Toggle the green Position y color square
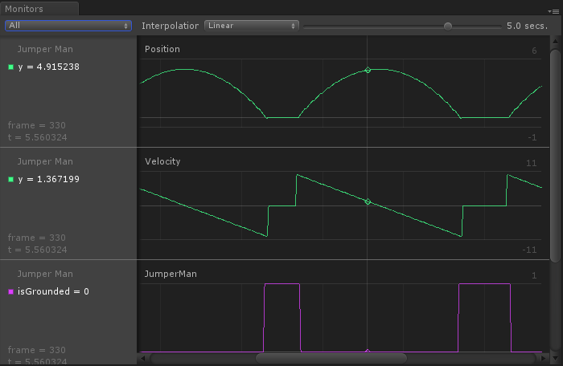The height and width of the screenshot is (366, 563). [x=10, y=67]
